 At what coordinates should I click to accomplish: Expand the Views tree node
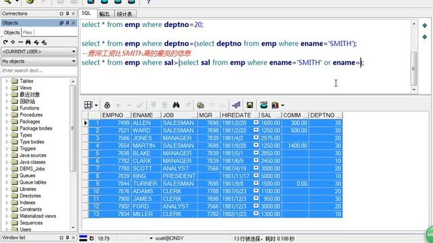(7, 88)
